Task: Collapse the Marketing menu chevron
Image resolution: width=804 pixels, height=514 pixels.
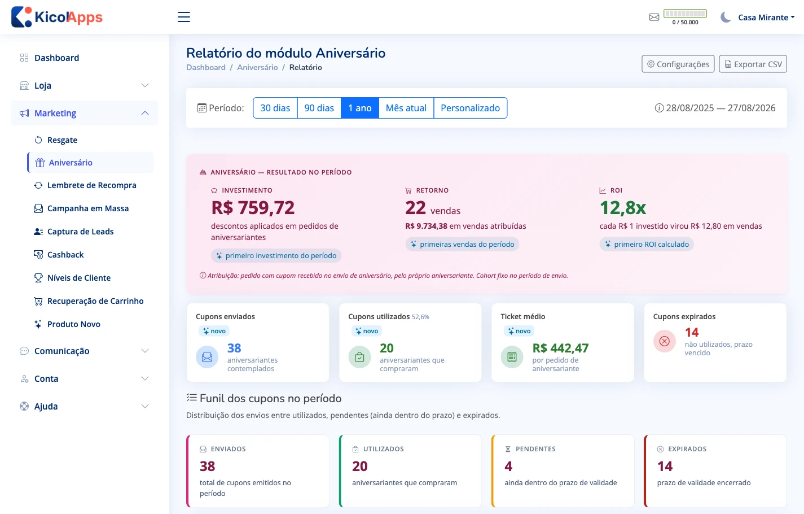Action: pos(145,113)
